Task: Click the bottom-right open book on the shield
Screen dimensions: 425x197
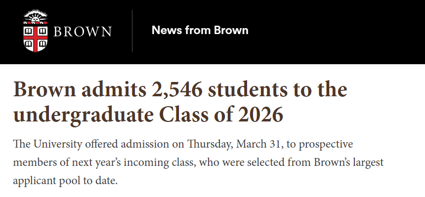Action: (x=42, y=43)
